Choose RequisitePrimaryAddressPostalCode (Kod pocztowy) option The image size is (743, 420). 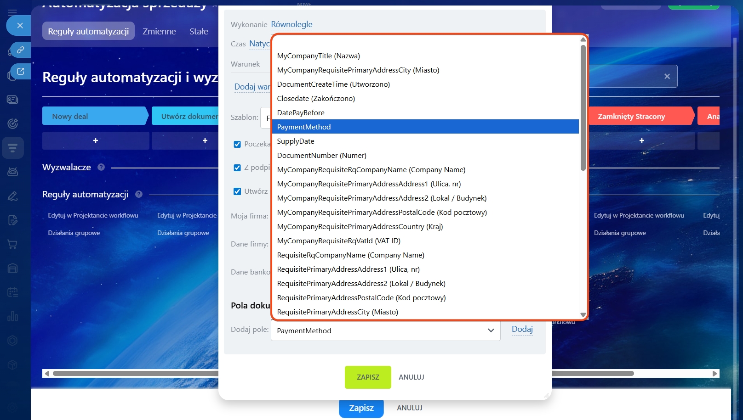point(425,298)
